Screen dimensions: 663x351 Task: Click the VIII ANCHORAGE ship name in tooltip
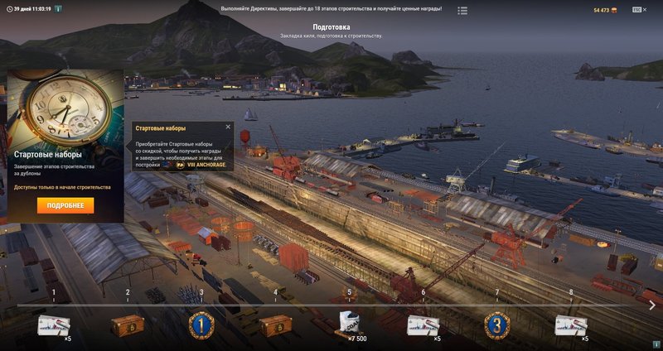[206, 165]
